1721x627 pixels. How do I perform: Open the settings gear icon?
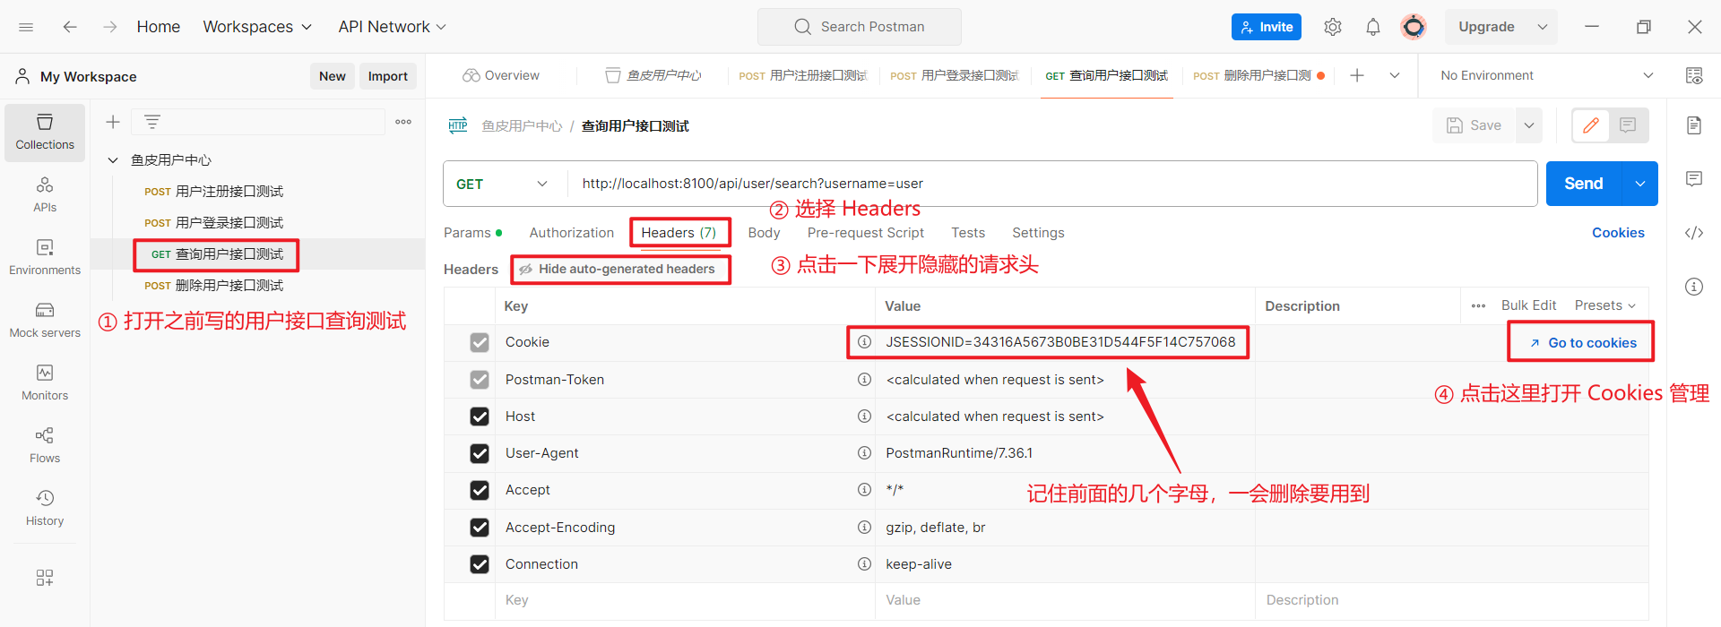(1332, 27)
